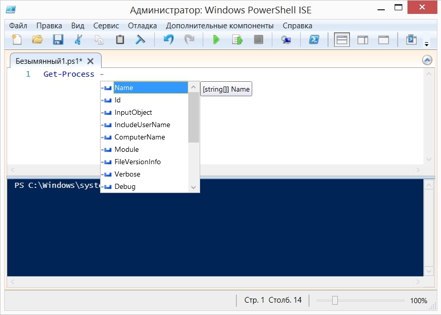Screen dimensions: 441x315
Task: Close the Безымянный1.ps1 tab
Action: click(x=90, y=61)
